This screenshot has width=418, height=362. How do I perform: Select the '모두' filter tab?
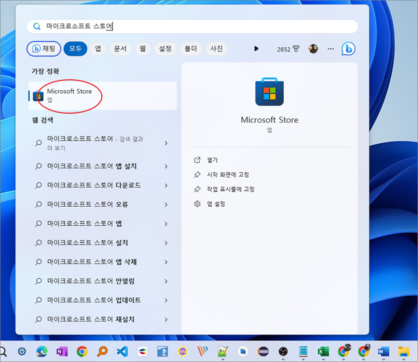point(75,49)
